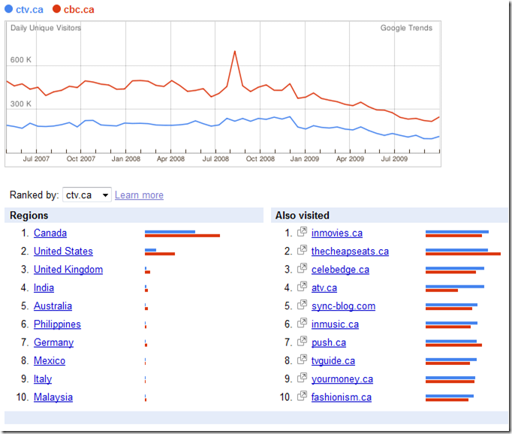512x434 pixels.
Task: Click the 300 K axis value
Action: click(x=20, y=104)
